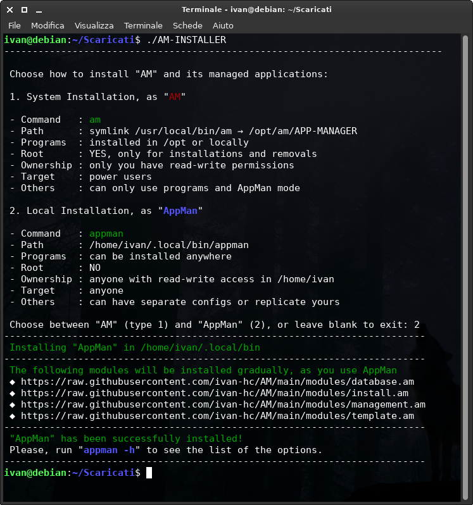Click the red "AM" label in option 1
This screenshot has height=505, width=473.
[x=175, y=97]
